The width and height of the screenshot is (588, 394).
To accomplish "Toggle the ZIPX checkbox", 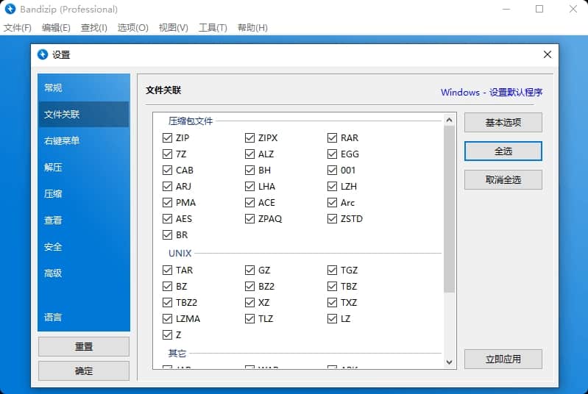I will (x=249, y=137).
